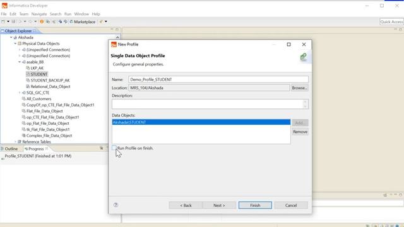The width and height of the screenshot is (404, 227).
Task: Close the New Profile dialog
Action: click(304, 44)
